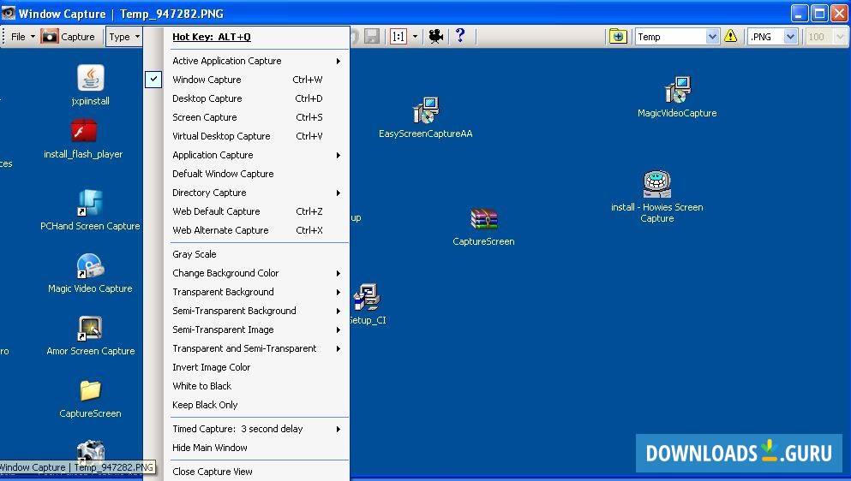Select Desktop Capture
Image resolution: width=851 pixels, height=481 pixels.
click(x=257, y=98)
